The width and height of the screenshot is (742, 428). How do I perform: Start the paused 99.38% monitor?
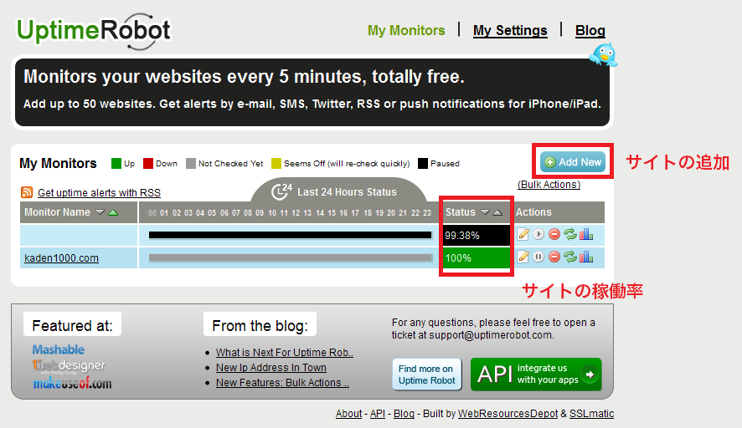point(538,234)
